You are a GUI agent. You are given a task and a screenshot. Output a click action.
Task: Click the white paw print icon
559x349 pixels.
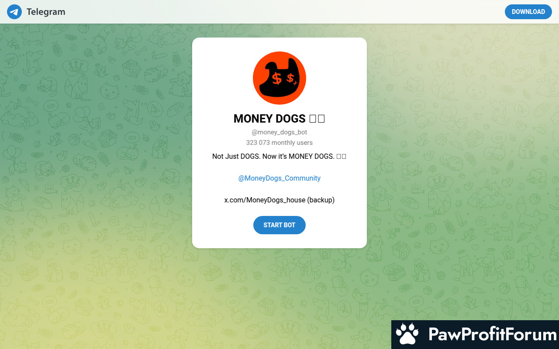coord(407,335)
